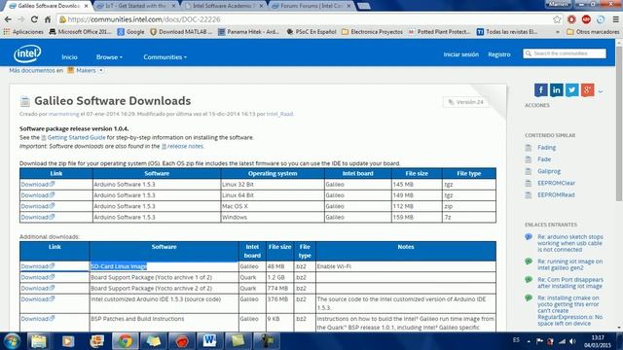Bookmark this page with the star
623x350 pixels.
point(557,19)
